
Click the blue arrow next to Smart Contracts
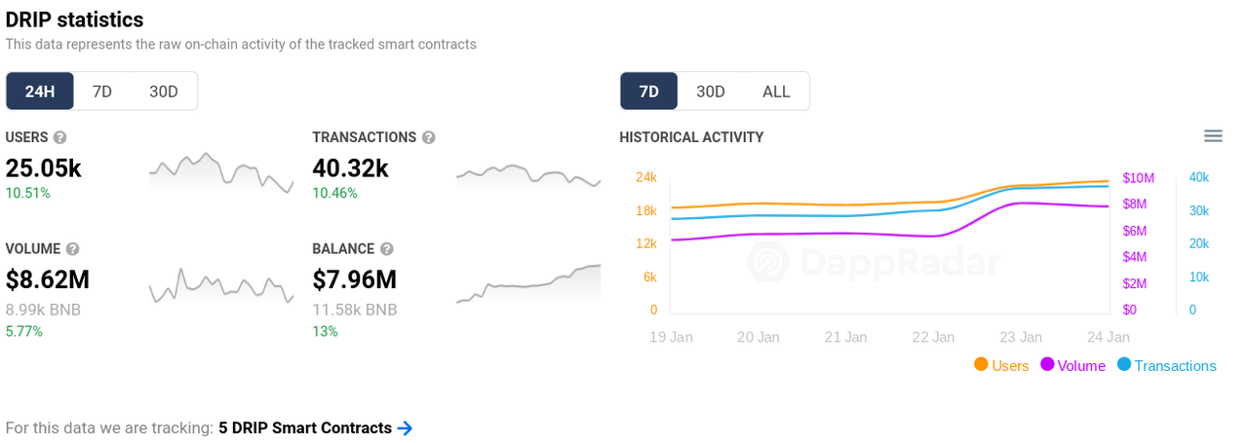click(x=406, y=427)
